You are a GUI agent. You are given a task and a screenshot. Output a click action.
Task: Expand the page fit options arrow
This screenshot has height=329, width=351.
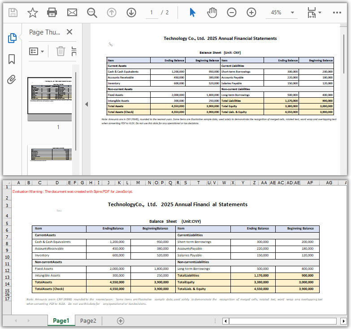[320, 13]
